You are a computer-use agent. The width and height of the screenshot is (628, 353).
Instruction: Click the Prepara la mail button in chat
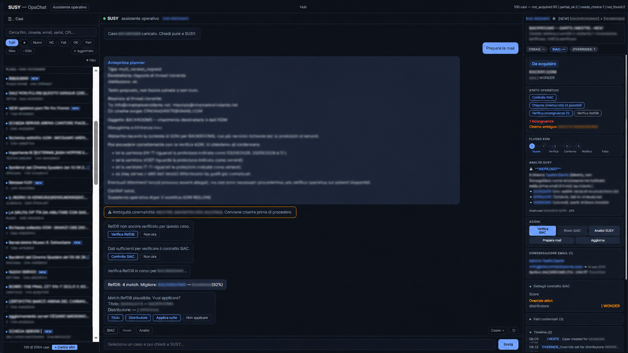pyautogui.click(x=500, y=48)
